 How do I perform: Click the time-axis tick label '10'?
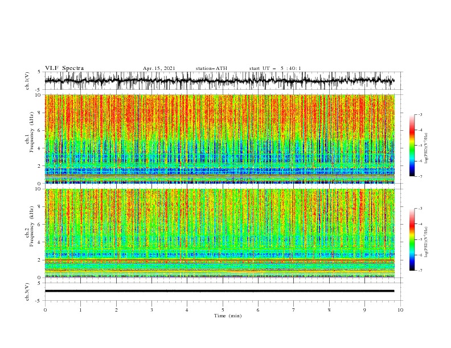point(400,310)
